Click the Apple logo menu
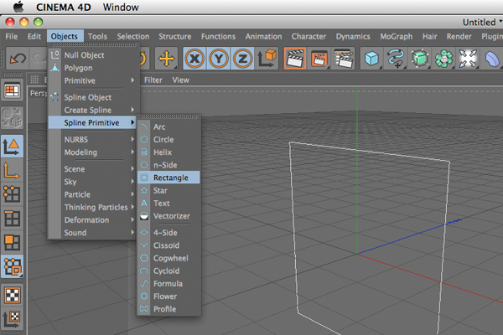Viewport: 503px width, 335px height. [x=18, y=7]
